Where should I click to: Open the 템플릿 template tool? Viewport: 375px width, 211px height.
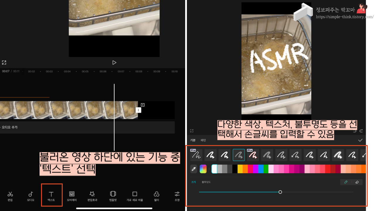(113, 196)
